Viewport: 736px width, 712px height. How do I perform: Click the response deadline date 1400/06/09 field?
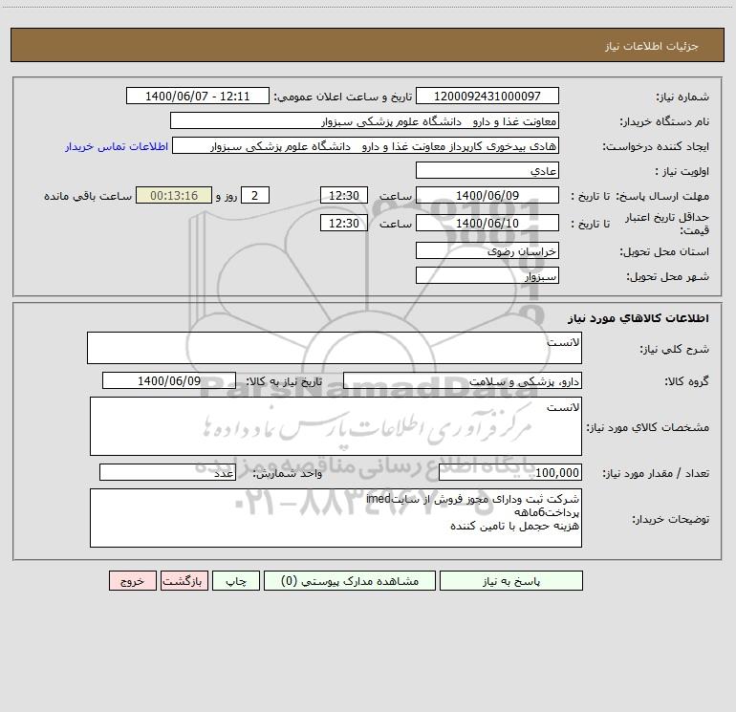coord(487,195)
